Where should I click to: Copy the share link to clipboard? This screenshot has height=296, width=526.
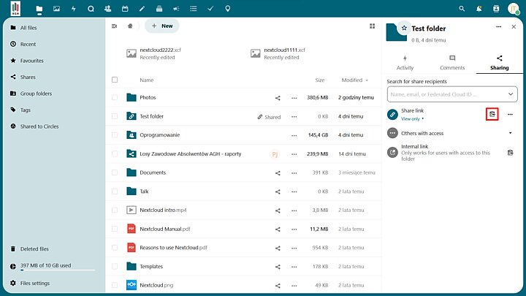click(492, 114)
